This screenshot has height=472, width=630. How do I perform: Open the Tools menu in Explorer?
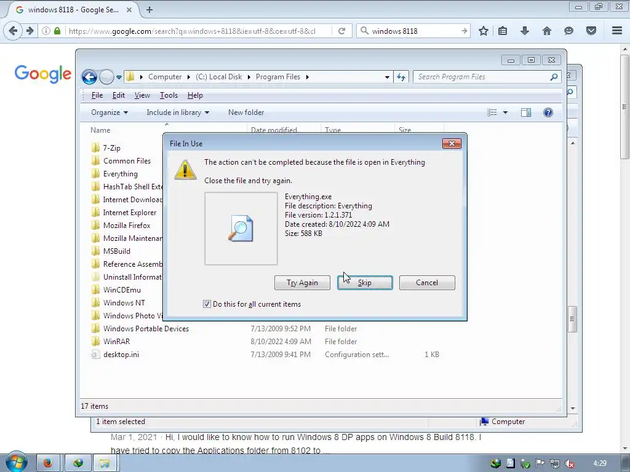[x=169, y=95]
